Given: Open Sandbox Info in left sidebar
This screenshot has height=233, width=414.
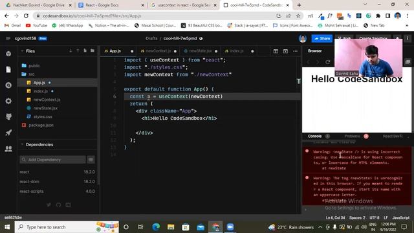Looking at the screenshot, I should [8, 54].
